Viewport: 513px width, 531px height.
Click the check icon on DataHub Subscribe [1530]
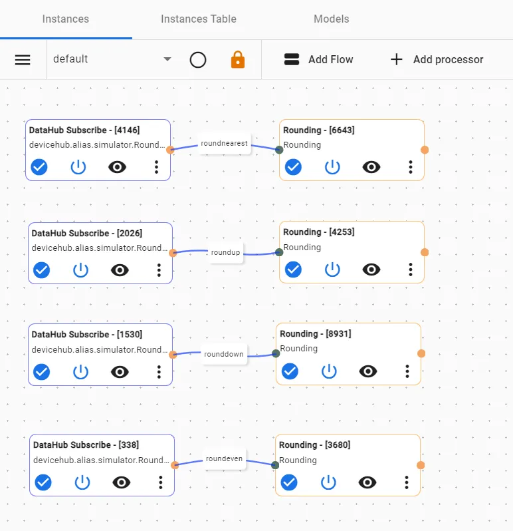click(x=42, y=372)
